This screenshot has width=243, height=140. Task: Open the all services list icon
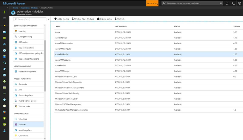click(4, 18)
